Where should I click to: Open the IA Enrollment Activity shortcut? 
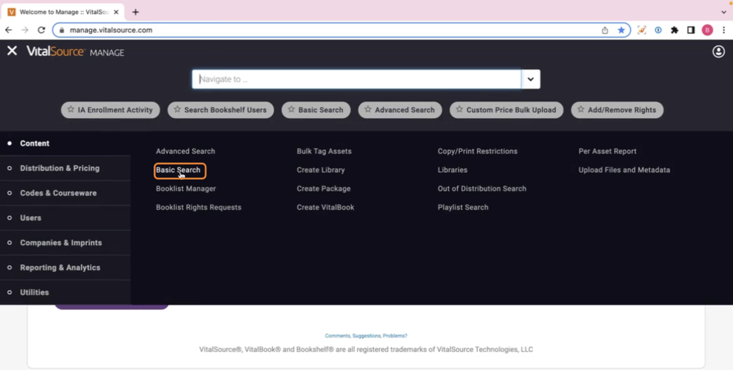(110, 110)
